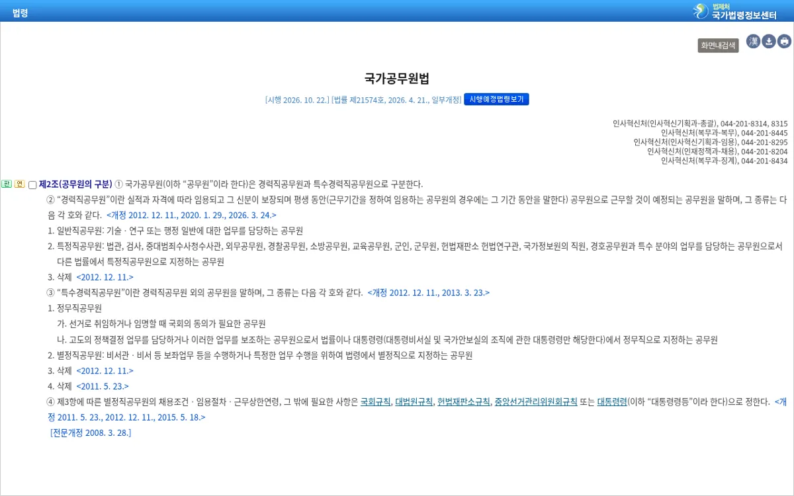Click sub-item 가. 선거로 취임하거나 line

(x=161, y=323)
